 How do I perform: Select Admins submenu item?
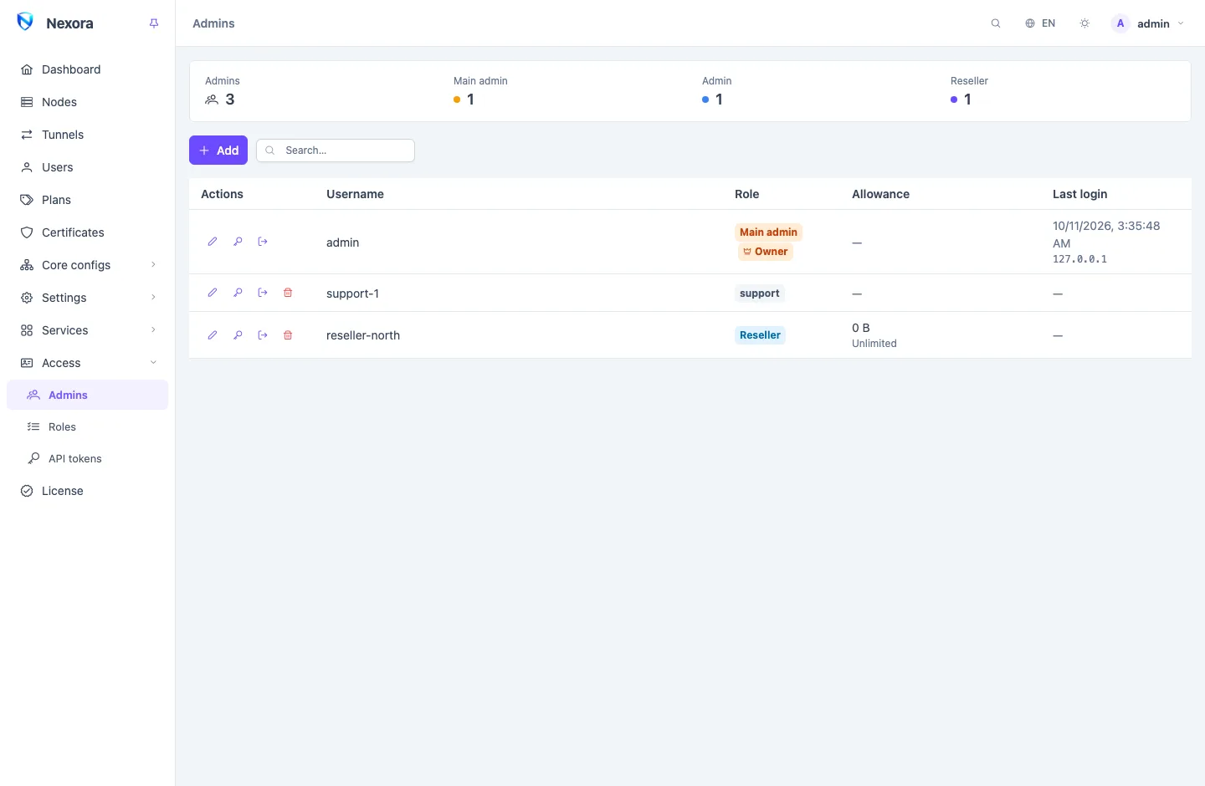[87, 395]
